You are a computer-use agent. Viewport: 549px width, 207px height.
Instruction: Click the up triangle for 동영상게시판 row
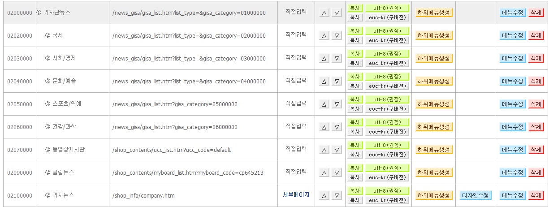click(x=324, y=150)
